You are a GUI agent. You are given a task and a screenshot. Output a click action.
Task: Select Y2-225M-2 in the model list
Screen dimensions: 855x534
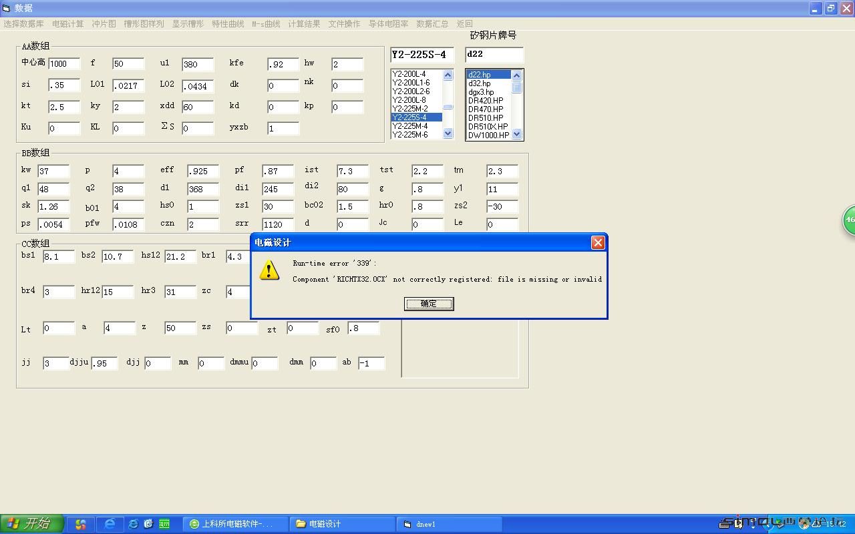(x=416, y=109)
